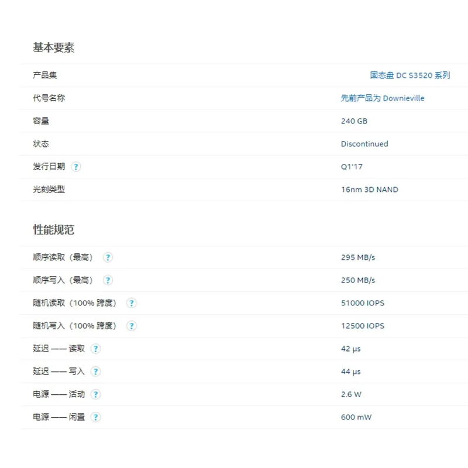Select the 295 MB/s read value
The height and width of the screenshot is (468, 468).
pos(358,257)
